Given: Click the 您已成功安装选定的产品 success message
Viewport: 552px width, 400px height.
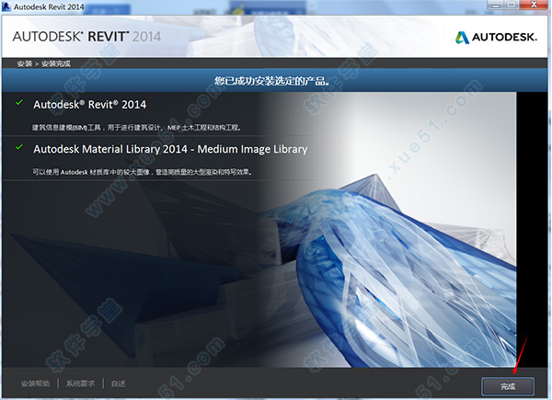Looking at the screenshot, I should (x=276, y=80).
